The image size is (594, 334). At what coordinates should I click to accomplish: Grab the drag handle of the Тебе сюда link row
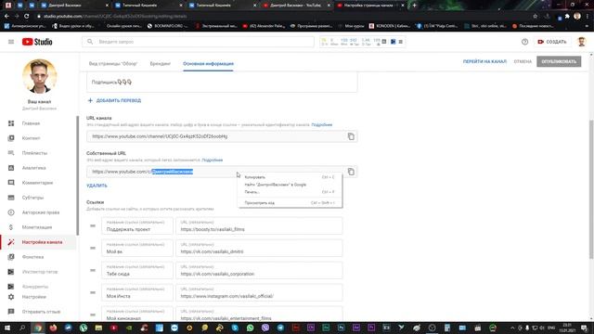pos(93,270)
